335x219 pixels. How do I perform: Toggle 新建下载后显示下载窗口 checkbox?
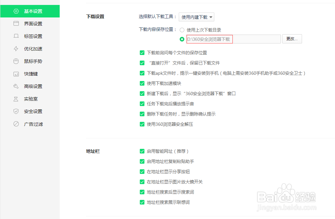pos(142,94)
